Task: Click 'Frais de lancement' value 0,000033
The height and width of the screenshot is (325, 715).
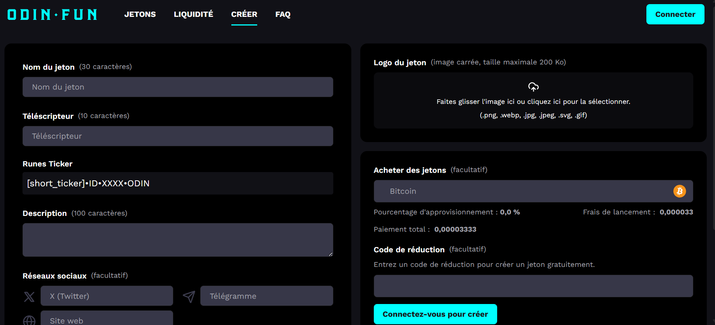Action: click(x=676, y=212)
